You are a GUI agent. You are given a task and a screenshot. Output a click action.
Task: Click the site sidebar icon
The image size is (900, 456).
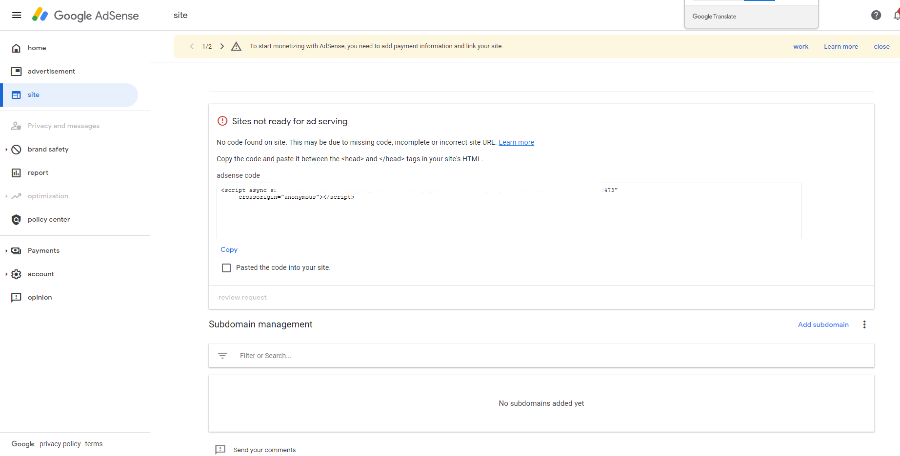pos(16,95)
